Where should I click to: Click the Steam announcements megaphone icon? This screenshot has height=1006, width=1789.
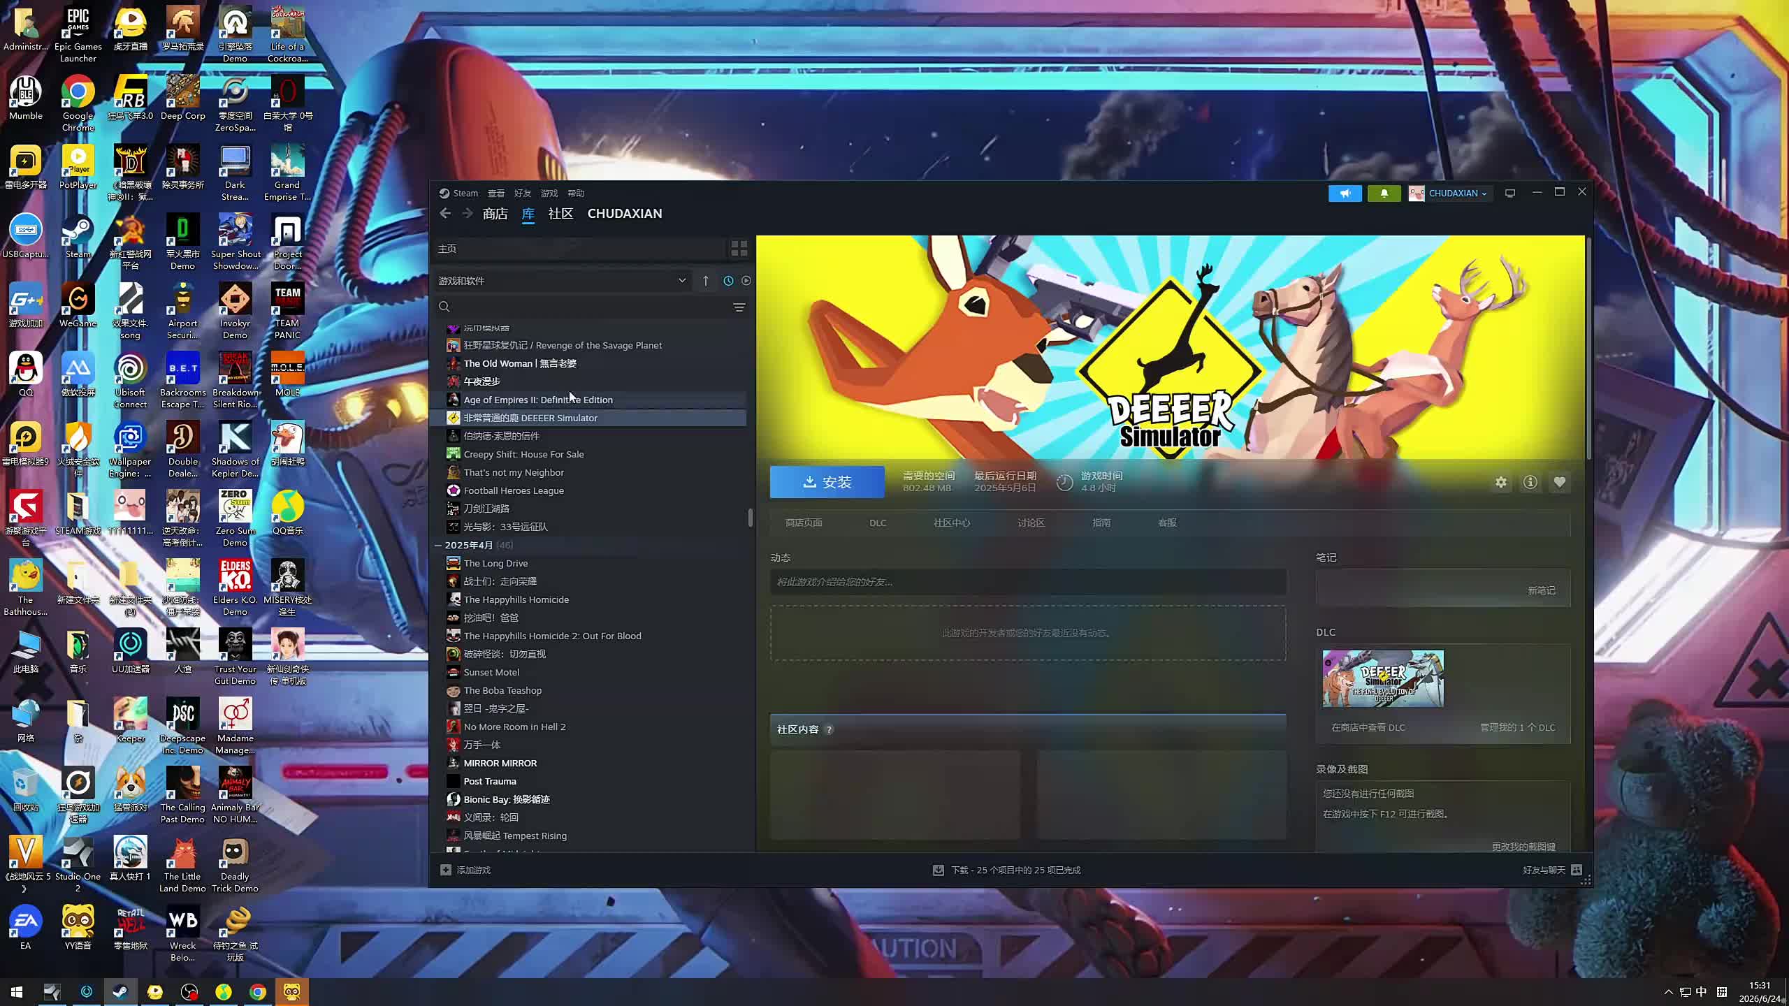coord(1345,194)
